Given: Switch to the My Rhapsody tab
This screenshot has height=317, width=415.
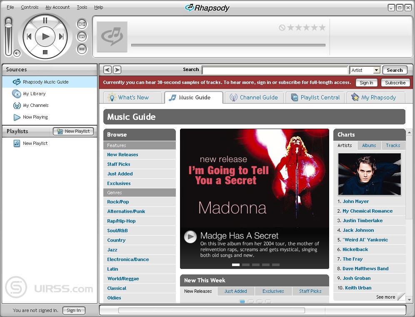Looking at the screenshot, I should coord(376,98).
